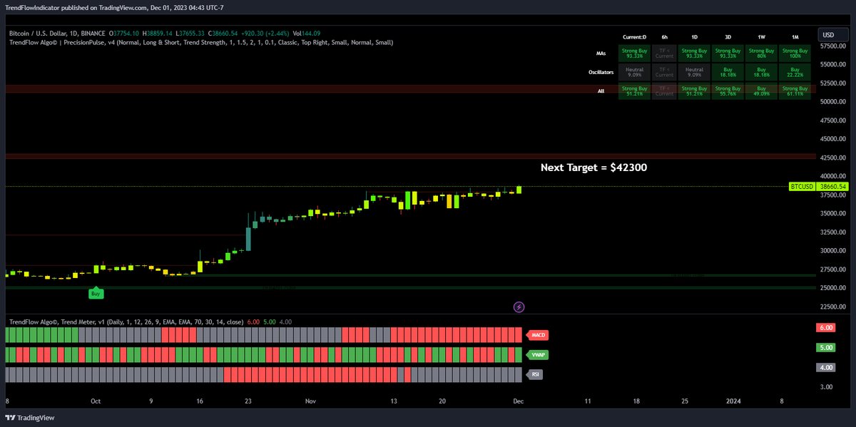The width and height of the screenshot is (856, 427).
Task: Select the green VWAP row tag
Action: [539, 354]
